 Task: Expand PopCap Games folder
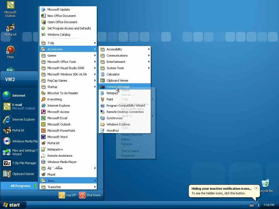point(68,81)
